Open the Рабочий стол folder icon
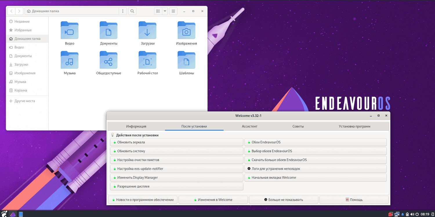This screenshot has width=435, height=217. pos(147,60)
